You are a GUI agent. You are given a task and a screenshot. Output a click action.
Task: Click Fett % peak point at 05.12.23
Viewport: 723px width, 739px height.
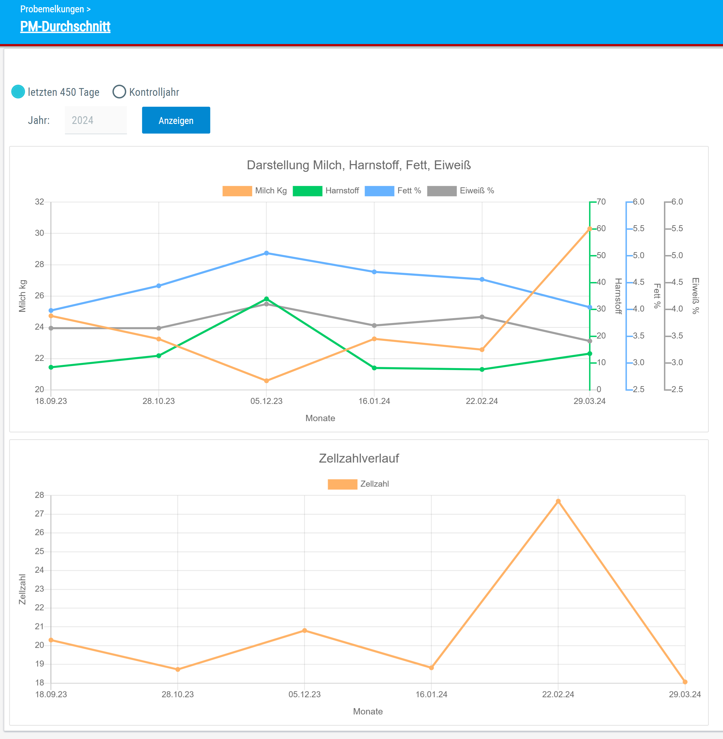pyautogui.click(x=266, y=253)
